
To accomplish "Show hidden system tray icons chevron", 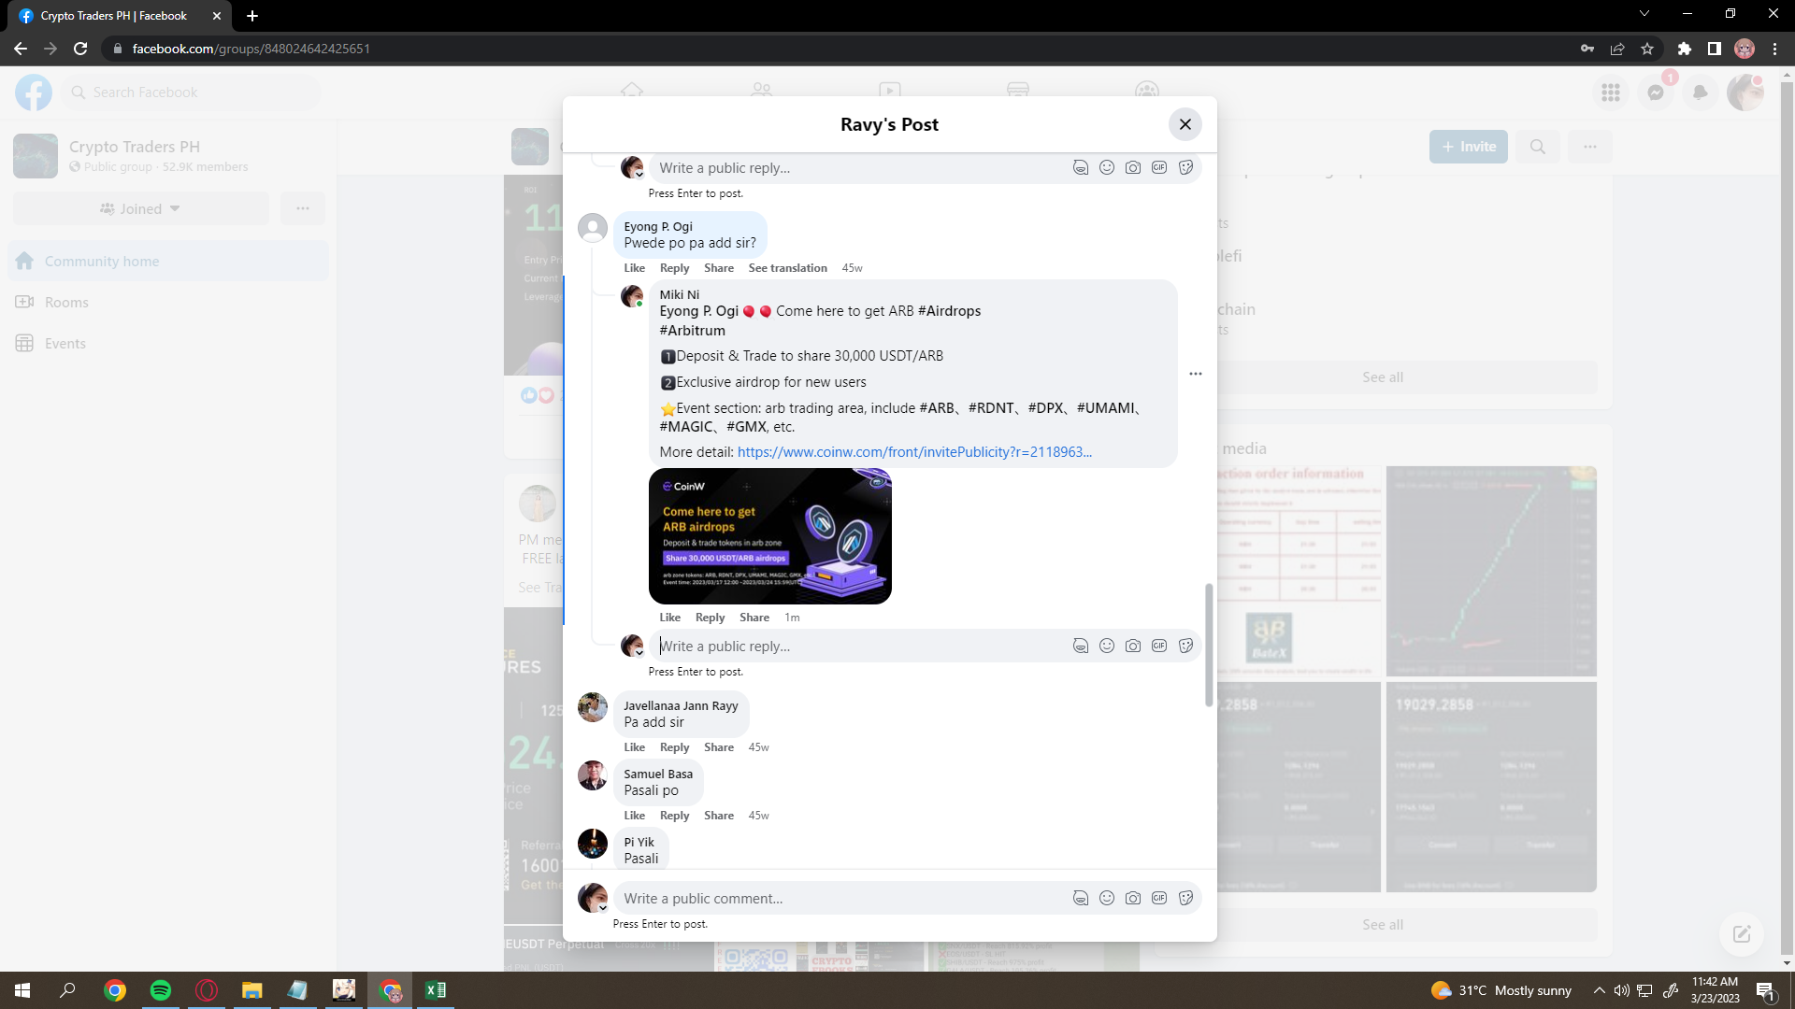I will (x=1599, y=990).
